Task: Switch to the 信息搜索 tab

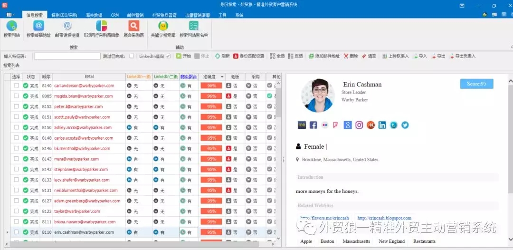Action: click(35, 15)
